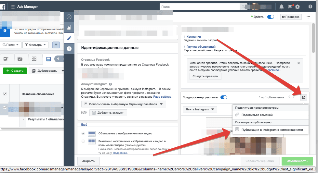Open the Ads Manager hamburger menu
Screen dimensions: 318x173
[x=13, y=7]
